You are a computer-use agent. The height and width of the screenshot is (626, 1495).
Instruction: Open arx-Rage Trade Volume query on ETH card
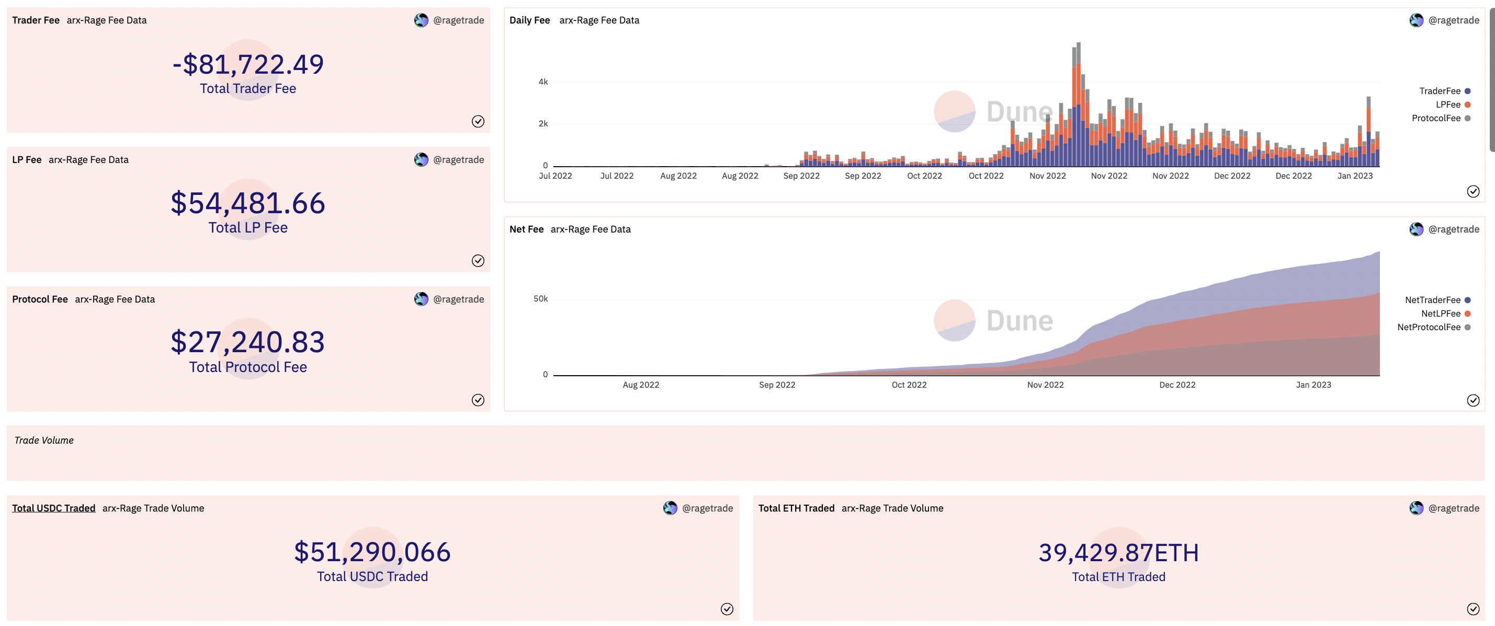click(892, 508)
